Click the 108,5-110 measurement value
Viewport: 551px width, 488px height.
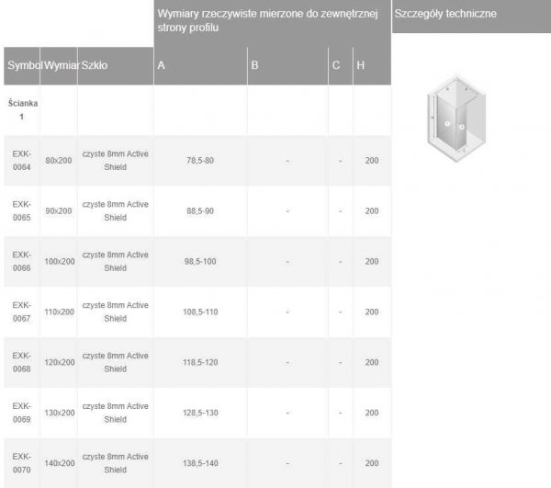[199, 312]
